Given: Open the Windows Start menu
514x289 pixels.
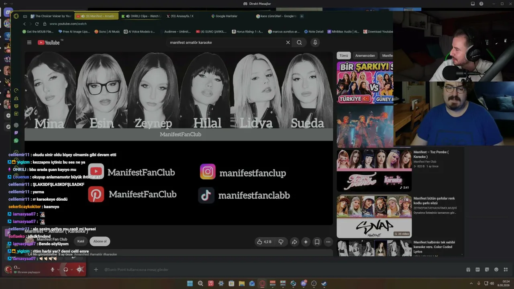Looking at the screenshot, I should coord(190,283).
